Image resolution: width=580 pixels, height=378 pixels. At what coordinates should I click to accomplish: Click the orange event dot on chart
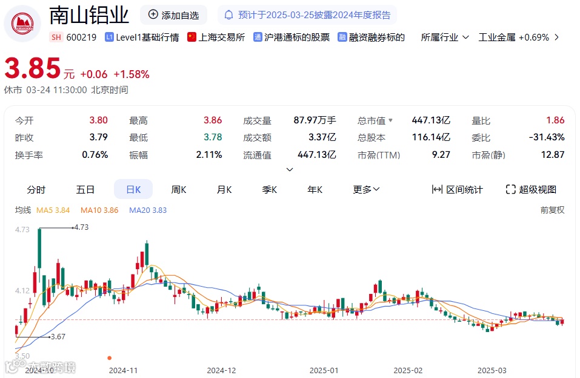pyautogui.click(x=110, y=357)
